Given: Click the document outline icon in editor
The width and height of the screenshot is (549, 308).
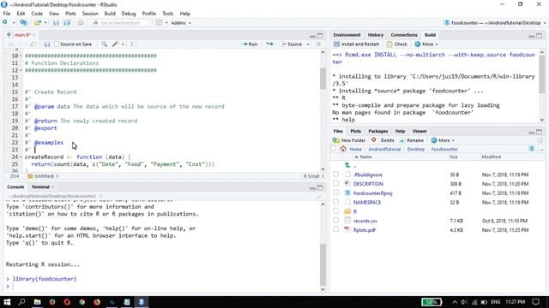Looking at the screenshot, I should pyautogui.click(x=318, y=44).
